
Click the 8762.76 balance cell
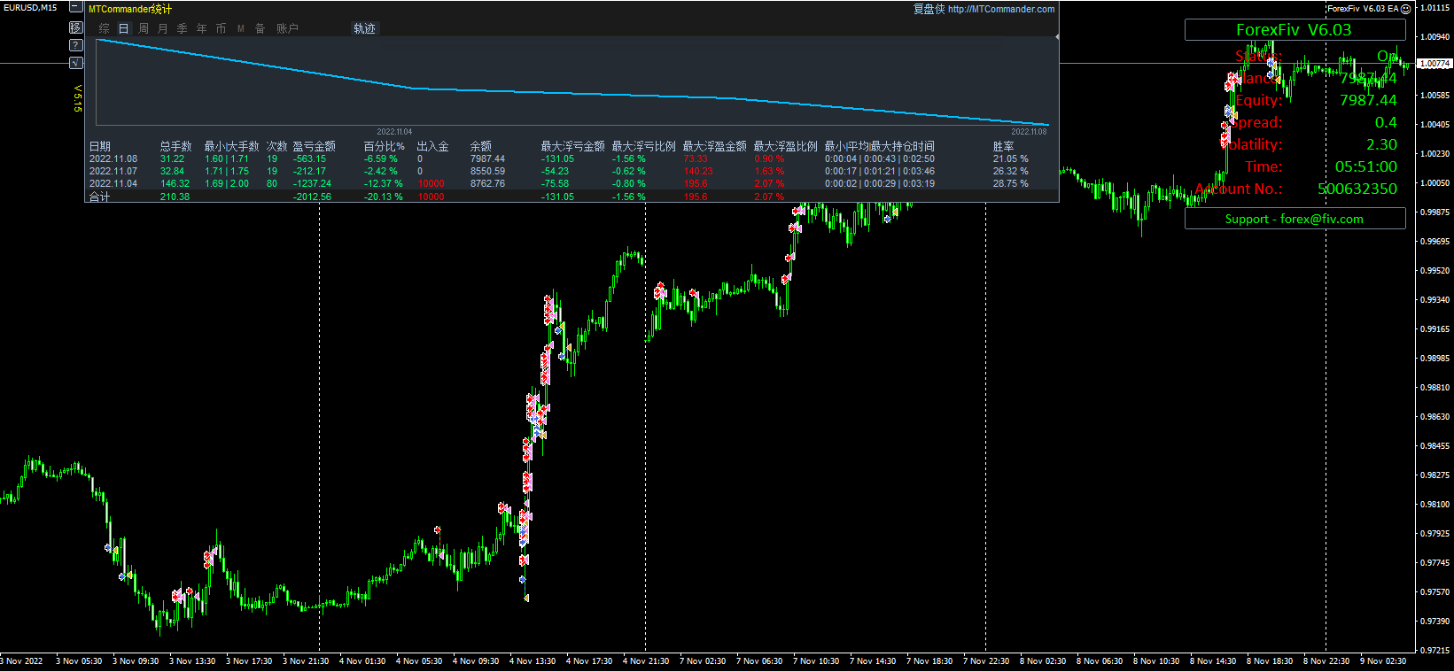pyautogui.click(x=487, y=184)
